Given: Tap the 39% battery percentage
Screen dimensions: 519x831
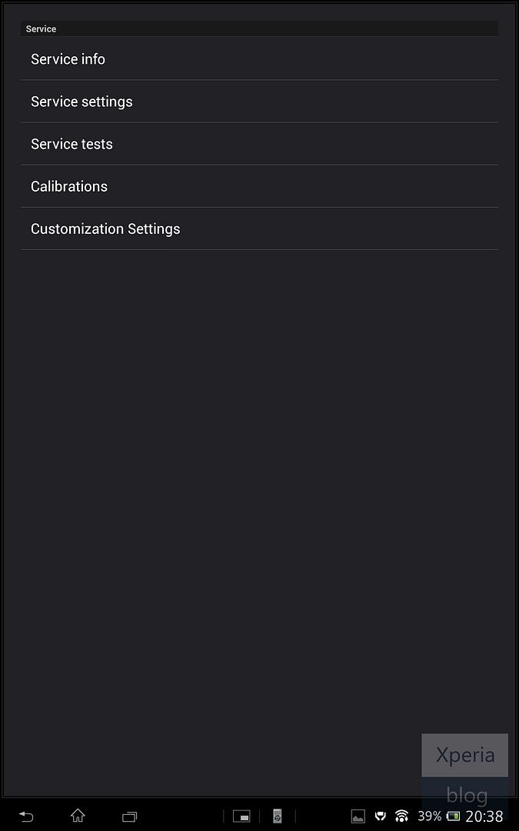Looking at the screenshot, I should tap(429, 816).
